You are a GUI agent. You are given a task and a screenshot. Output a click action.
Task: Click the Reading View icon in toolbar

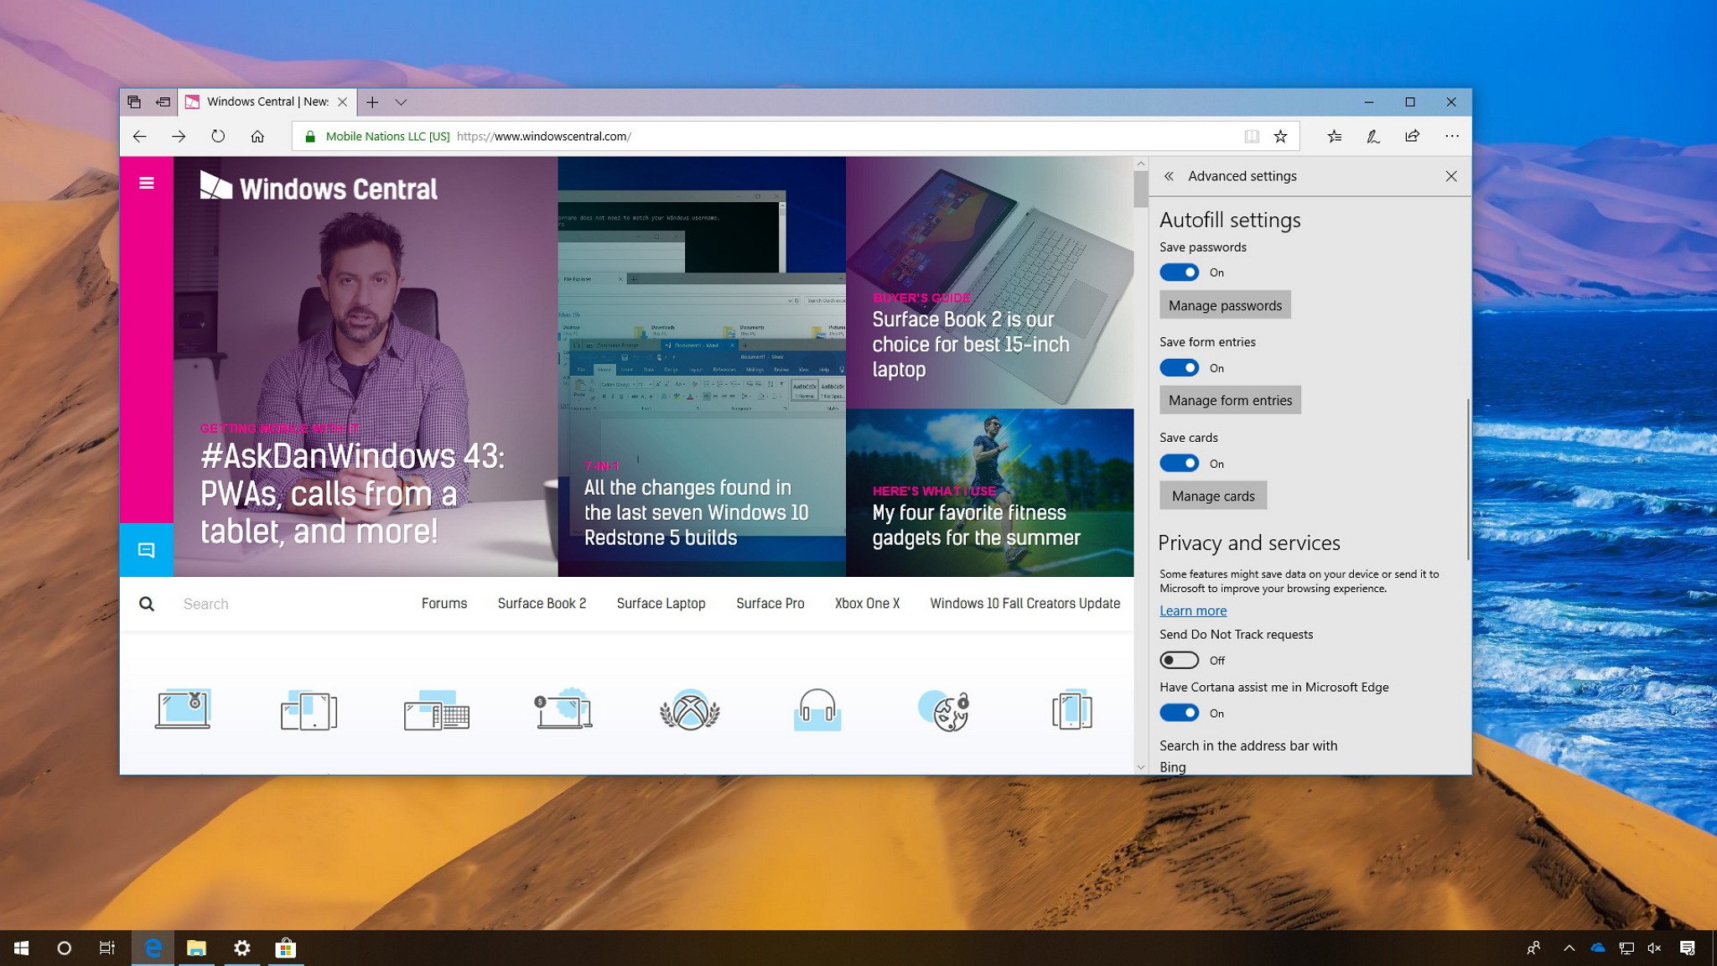click(x=1253, y=136)
